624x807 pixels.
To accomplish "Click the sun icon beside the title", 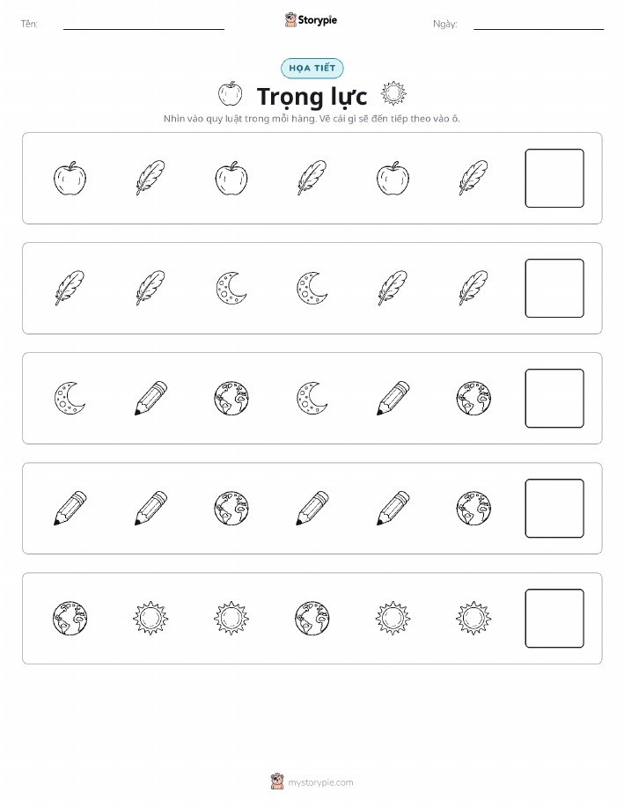I will tap(393, 93).
